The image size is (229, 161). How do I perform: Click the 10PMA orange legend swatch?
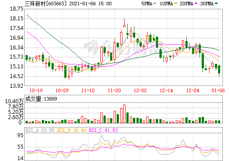[x=176, y=4]
